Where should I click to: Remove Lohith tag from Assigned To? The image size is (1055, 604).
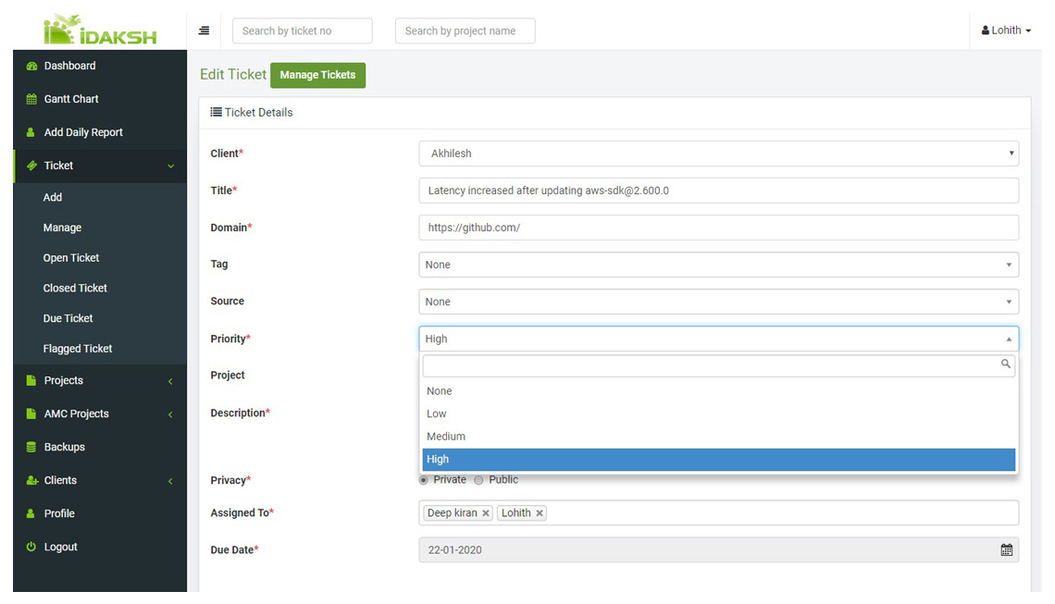pyautogui.click(x=539, y=513)
